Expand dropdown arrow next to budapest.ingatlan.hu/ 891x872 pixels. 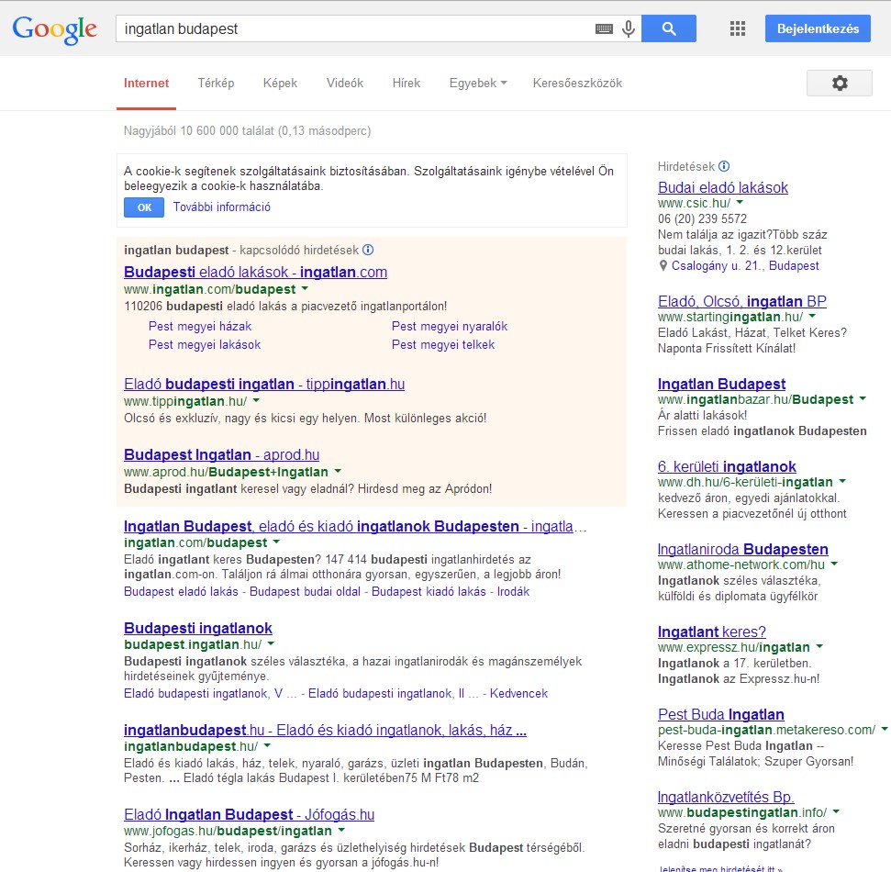[271, 644]
